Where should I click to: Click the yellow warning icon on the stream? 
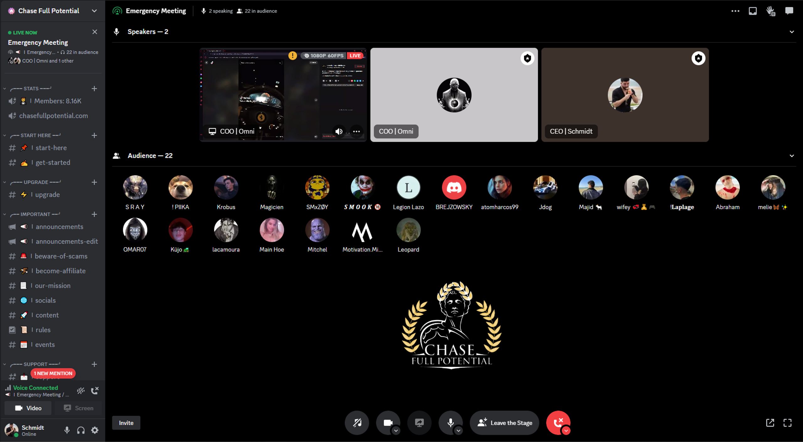click(293, 56)
